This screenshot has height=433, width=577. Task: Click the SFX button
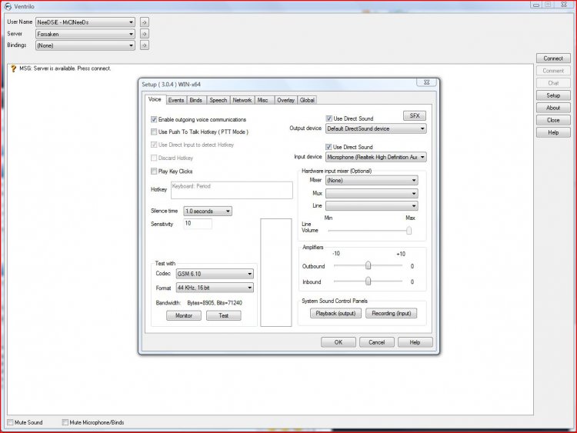pos(415,115)
